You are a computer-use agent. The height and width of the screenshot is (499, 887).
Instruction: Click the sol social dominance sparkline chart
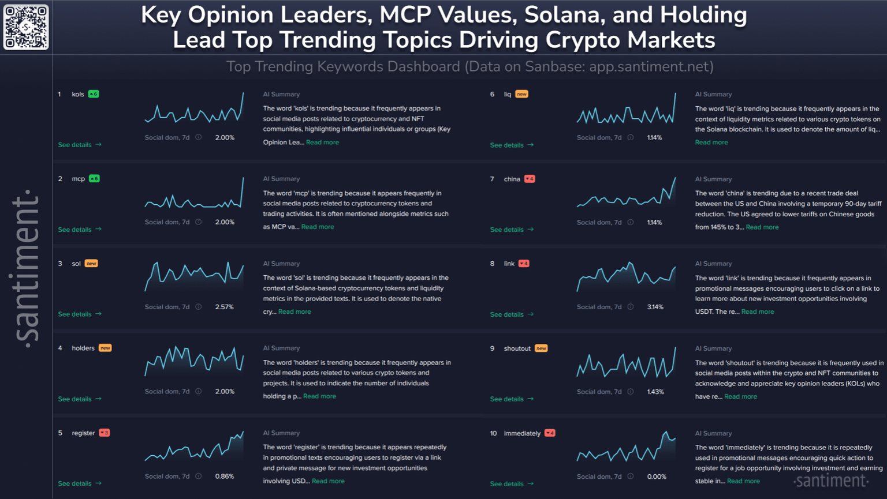tap(194, 277)
